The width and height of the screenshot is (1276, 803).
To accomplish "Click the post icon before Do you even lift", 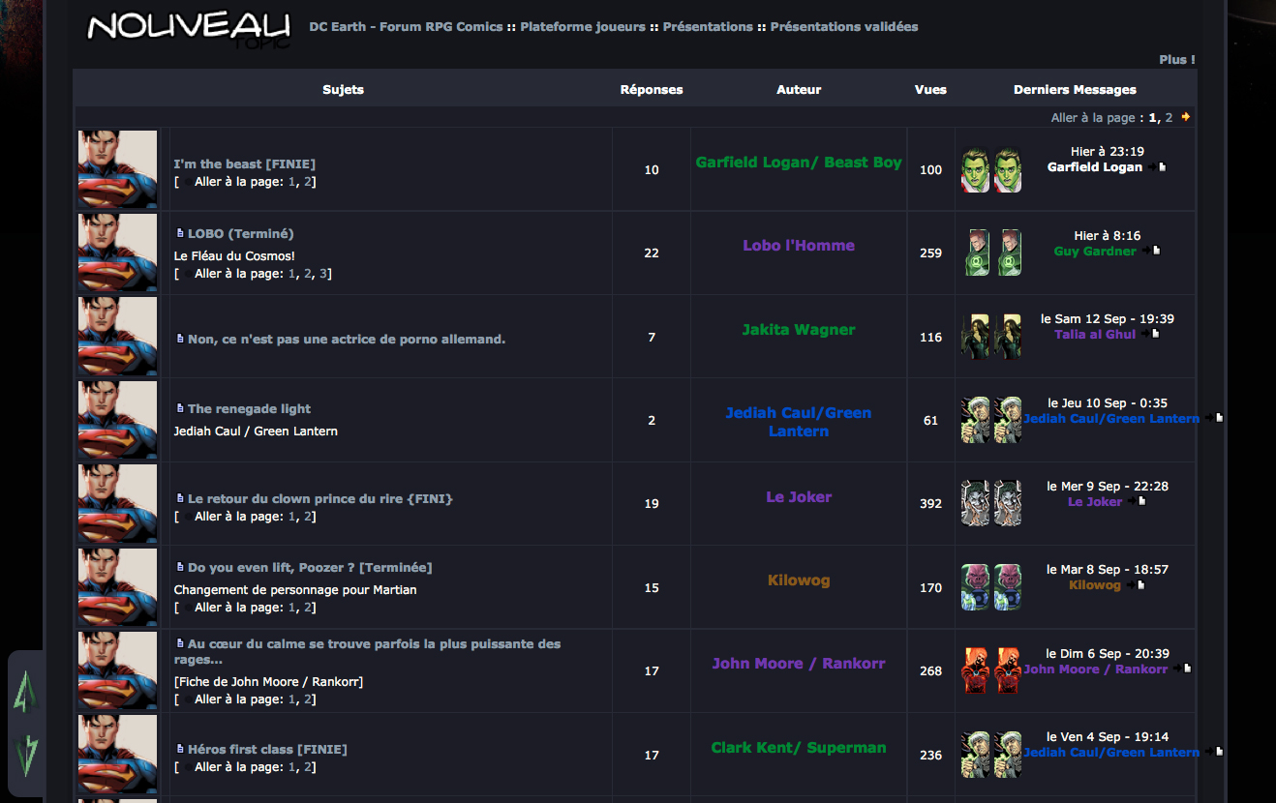I will coord(180,567).
